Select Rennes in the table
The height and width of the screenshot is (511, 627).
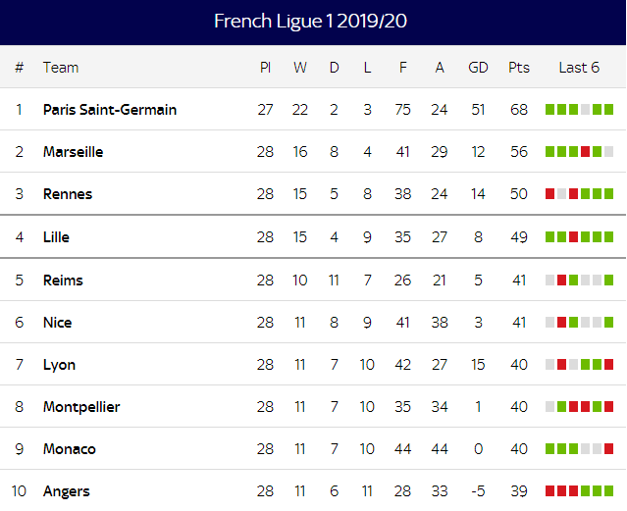pos(68,194)
